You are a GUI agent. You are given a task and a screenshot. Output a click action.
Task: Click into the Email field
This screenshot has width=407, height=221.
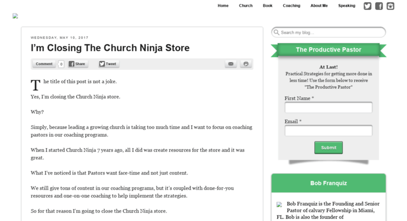(x=328, y=131)
